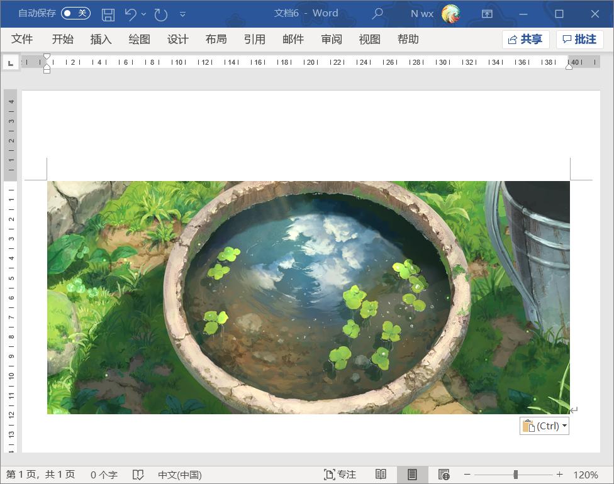Toggle the AutoSave (自动保存) switch
The width and height of the screenshot is (614, 484).
pos(75,13)
